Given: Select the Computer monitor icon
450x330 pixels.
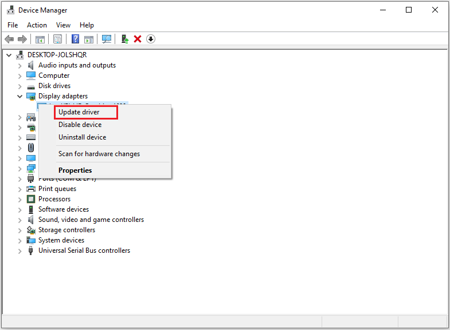Looking at the screenshot, I should click(31, 75).
